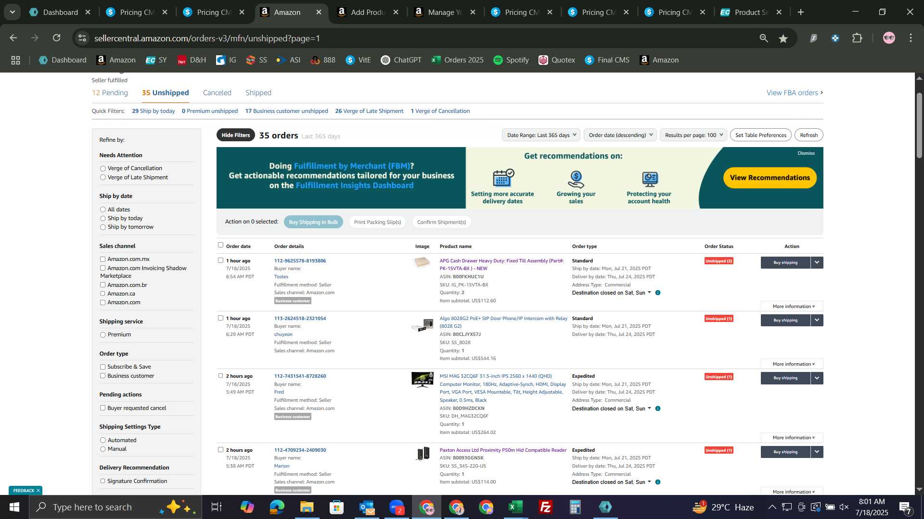924x519 pixels.
Task: Open the Order date sort dropdown
Action: (620, 135)
